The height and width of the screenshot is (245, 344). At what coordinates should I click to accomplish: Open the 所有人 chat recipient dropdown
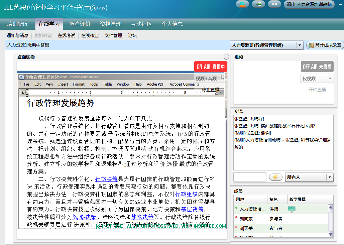[309, 177]
